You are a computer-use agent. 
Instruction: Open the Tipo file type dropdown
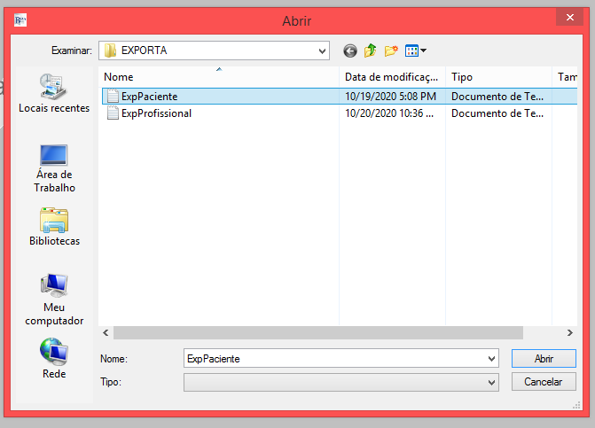[x=491, y=382]
